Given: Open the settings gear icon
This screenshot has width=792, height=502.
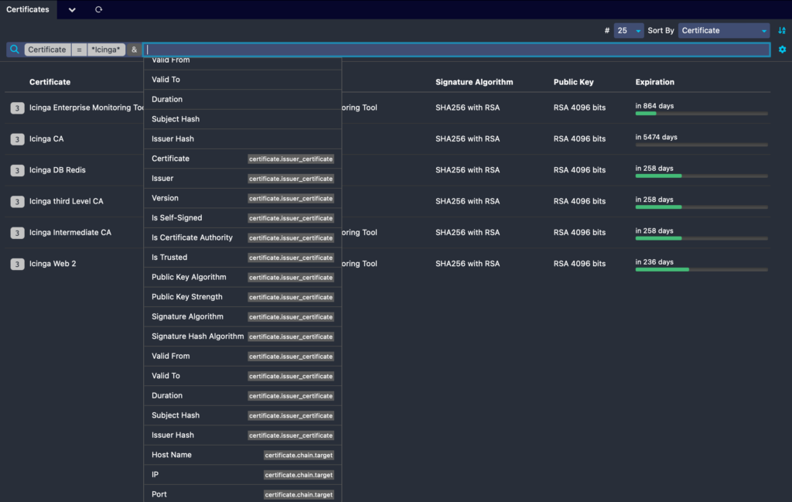Looking at the screenshot, I should click(782, 49).
